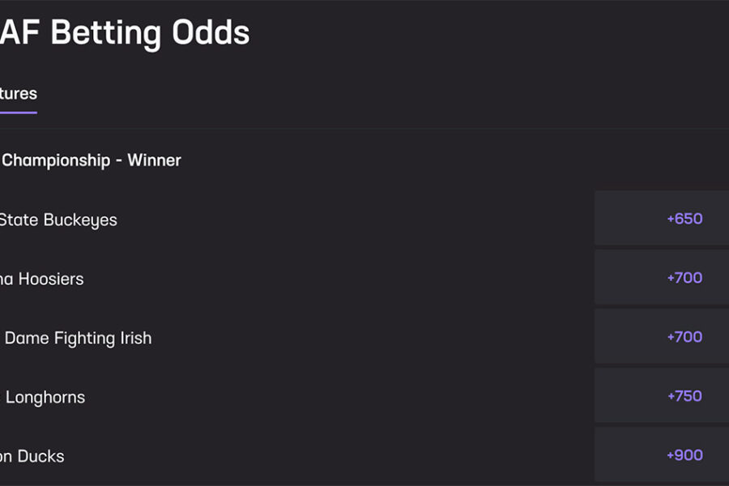
Task: Open the Fighting Irish team page
Action: coord(76,338)
